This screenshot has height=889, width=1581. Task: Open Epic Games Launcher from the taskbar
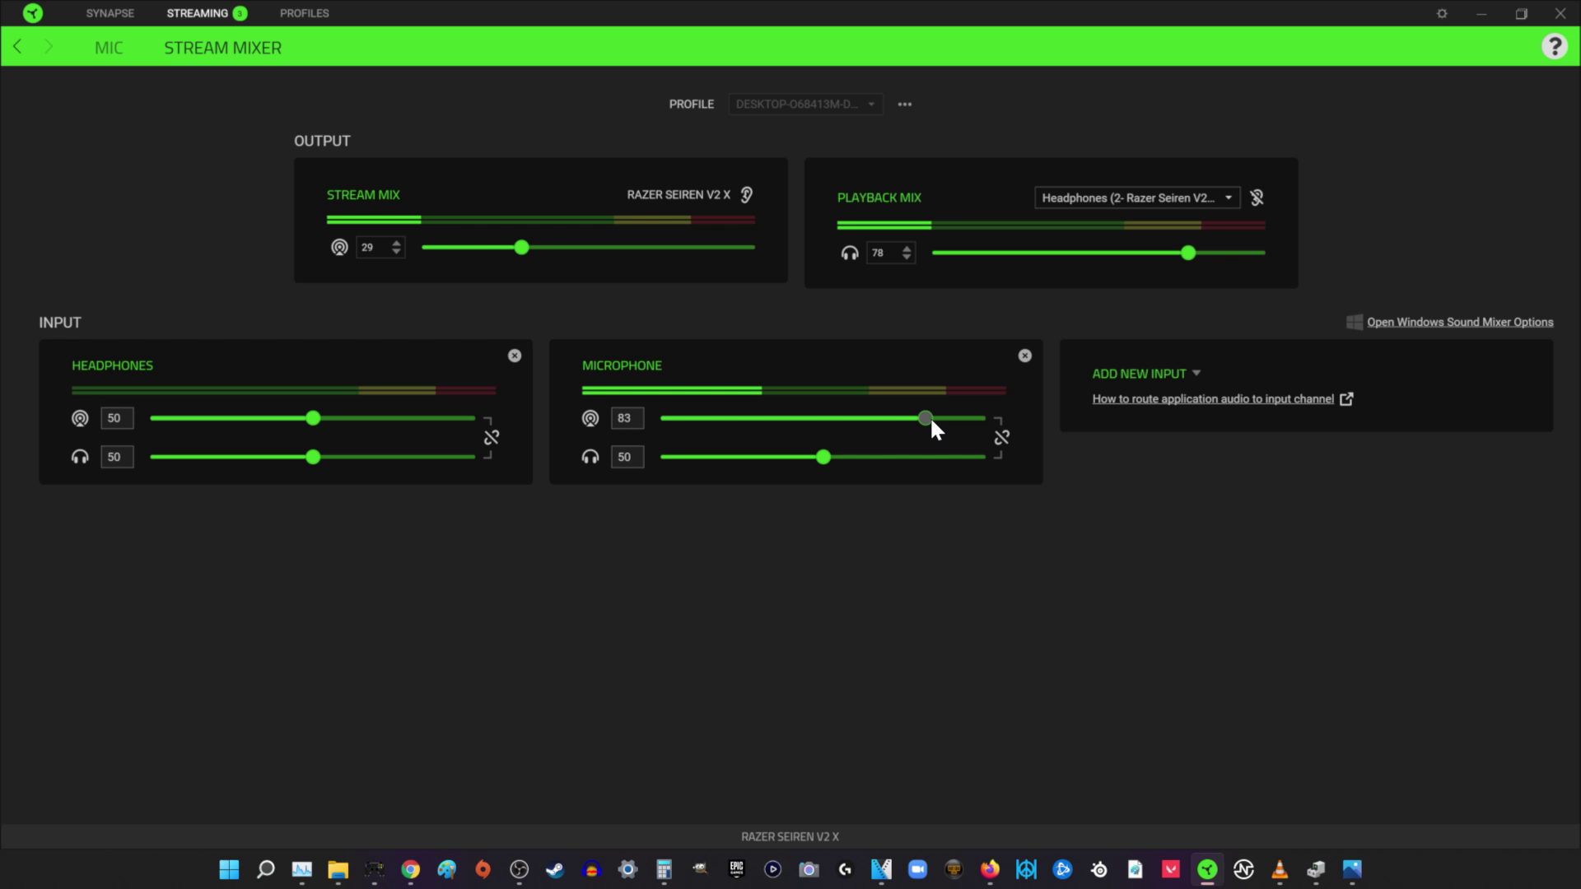(736, 869)
